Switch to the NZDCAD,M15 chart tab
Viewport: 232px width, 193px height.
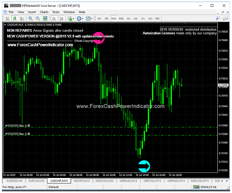pos(200,181)
